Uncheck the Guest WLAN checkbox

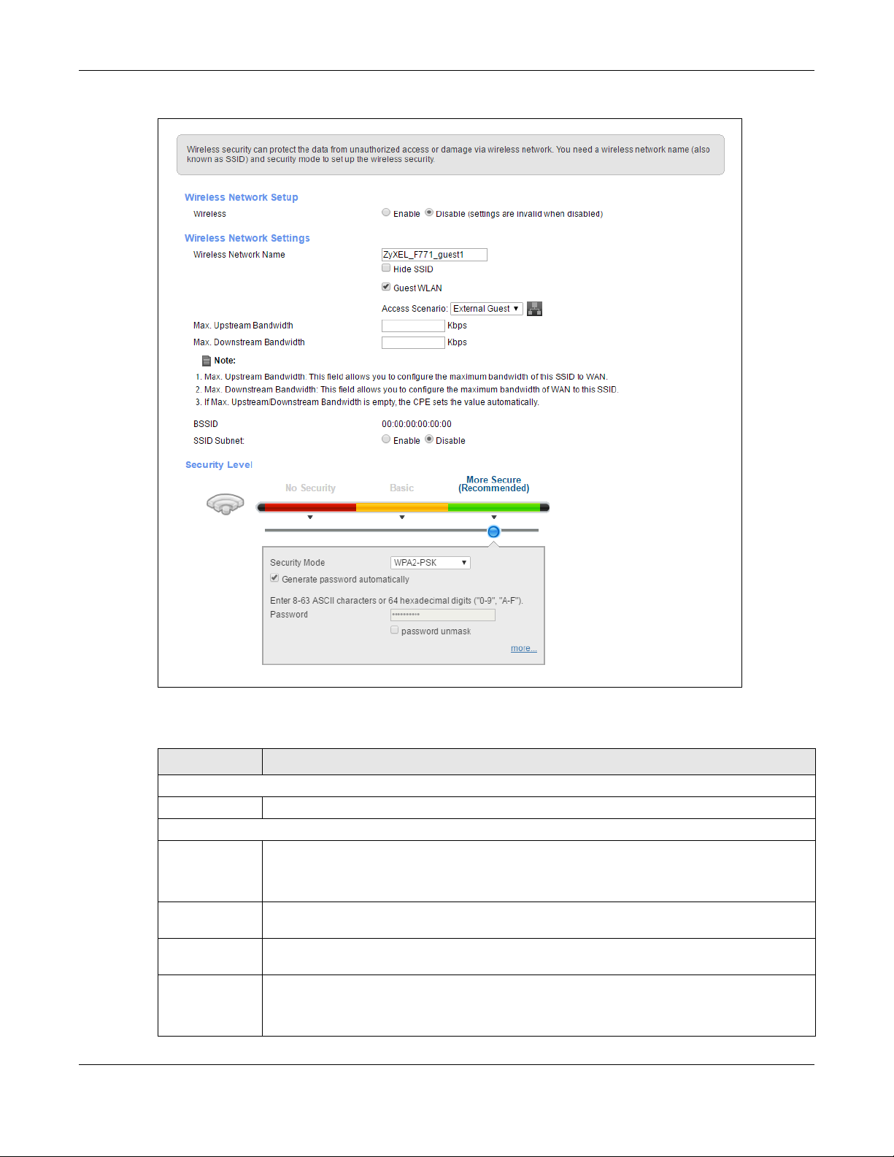tap(386, 287)
